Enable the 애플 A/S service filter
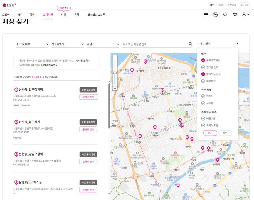The image size is (254, 200). click(x=208, y=119)
